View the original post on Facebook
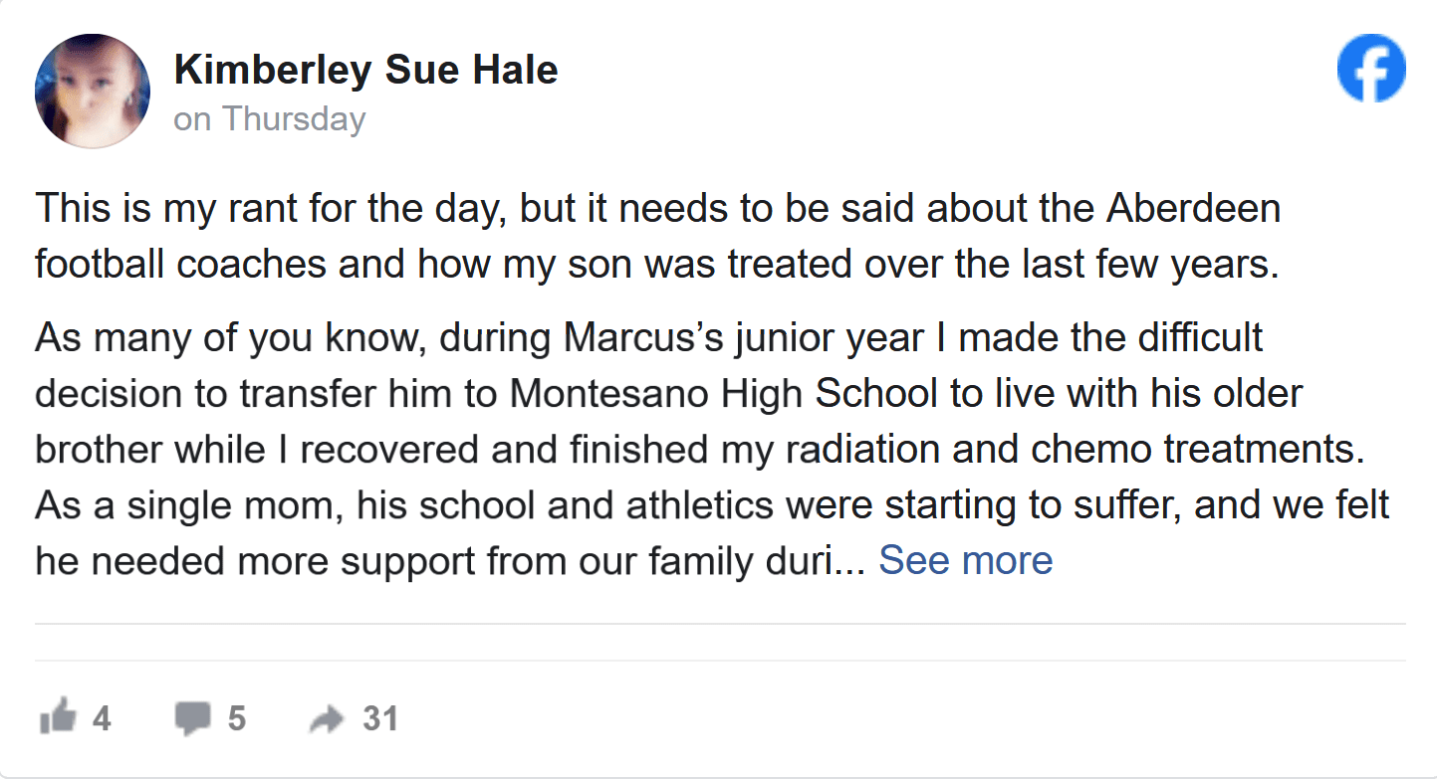1437x780 pixels. [x=1371, y=67]
